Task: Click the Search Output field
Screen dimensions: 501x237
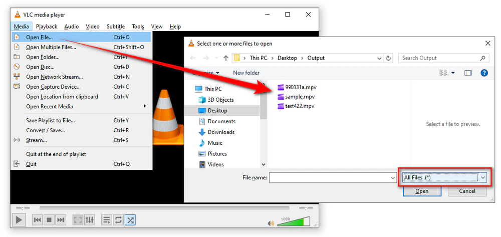Action: pos(443,58)
